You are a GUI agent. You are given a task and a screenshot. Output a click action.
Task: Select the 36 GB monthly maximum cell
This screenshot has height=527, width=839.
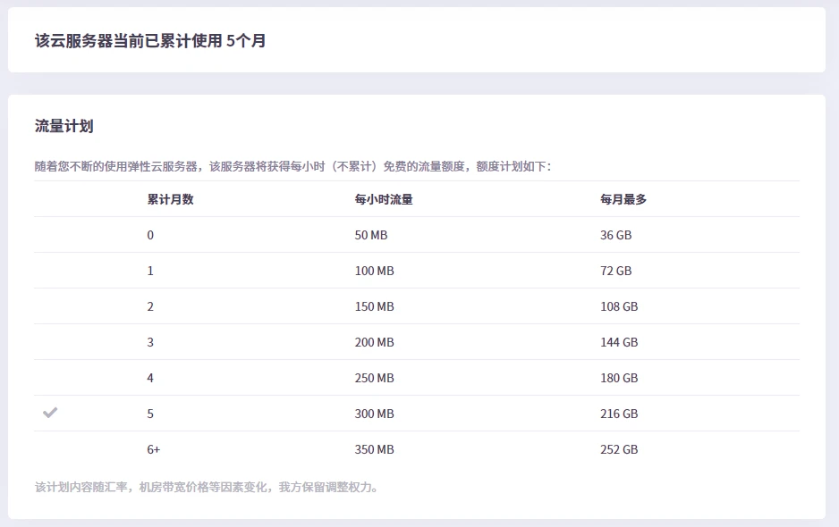click(615, 235)
